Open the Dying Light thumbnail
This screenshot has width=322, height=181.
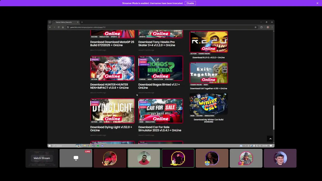pos(112,111)
